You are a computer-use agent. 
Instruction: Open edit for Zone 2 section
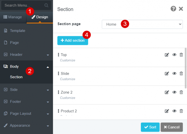[167, 92]
